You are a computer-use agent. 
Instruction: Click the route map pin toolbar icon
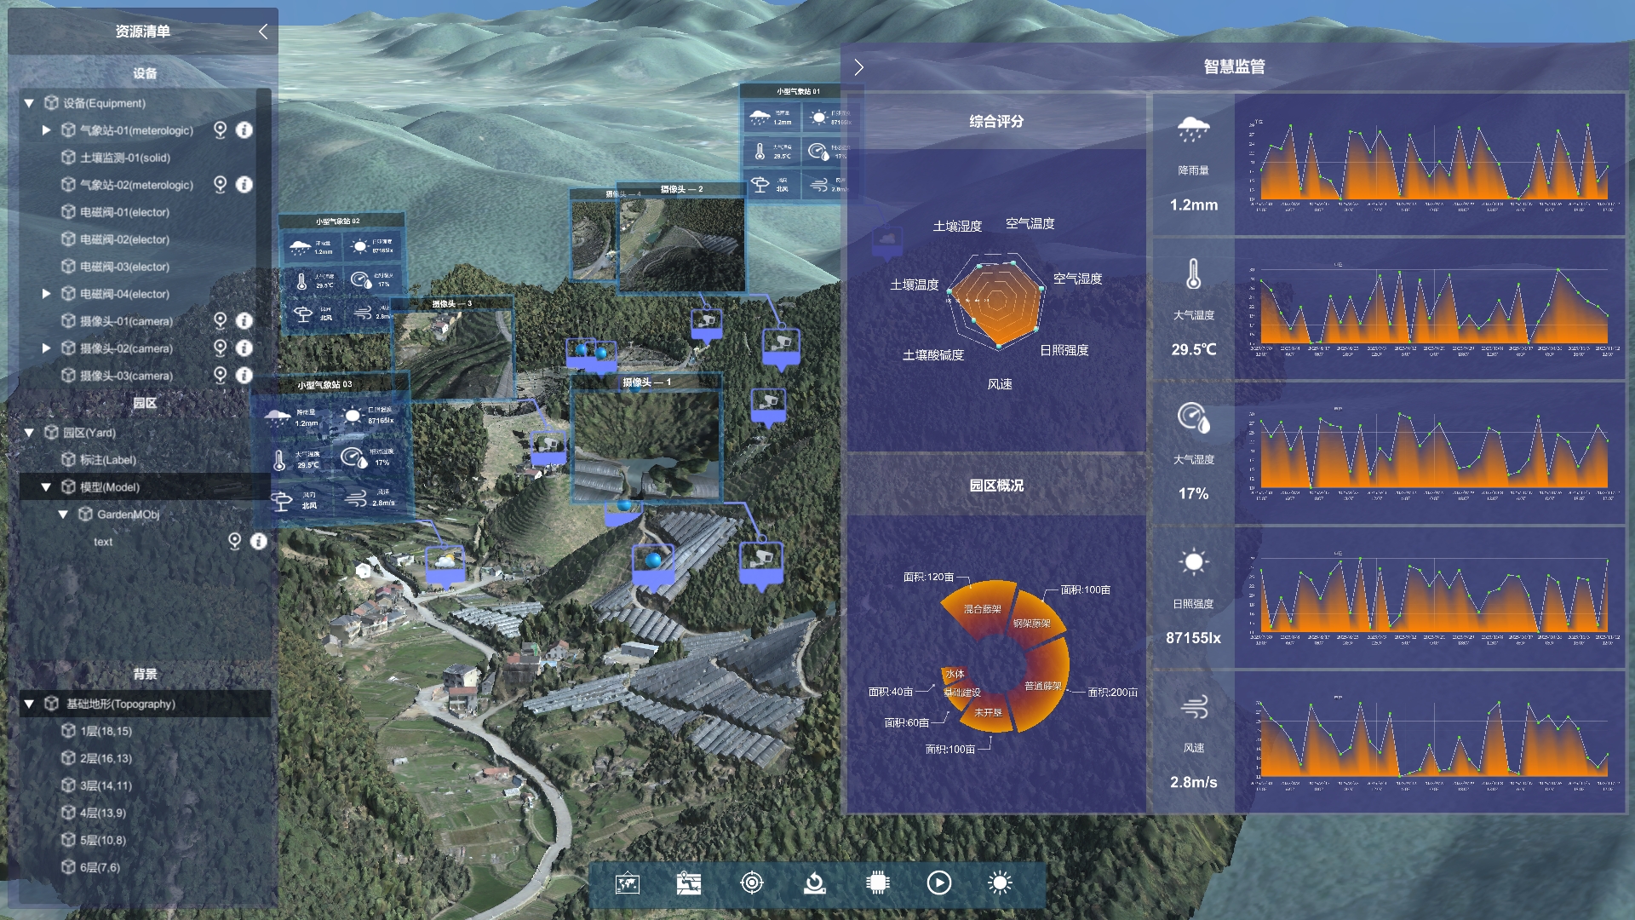click(689, 883)
